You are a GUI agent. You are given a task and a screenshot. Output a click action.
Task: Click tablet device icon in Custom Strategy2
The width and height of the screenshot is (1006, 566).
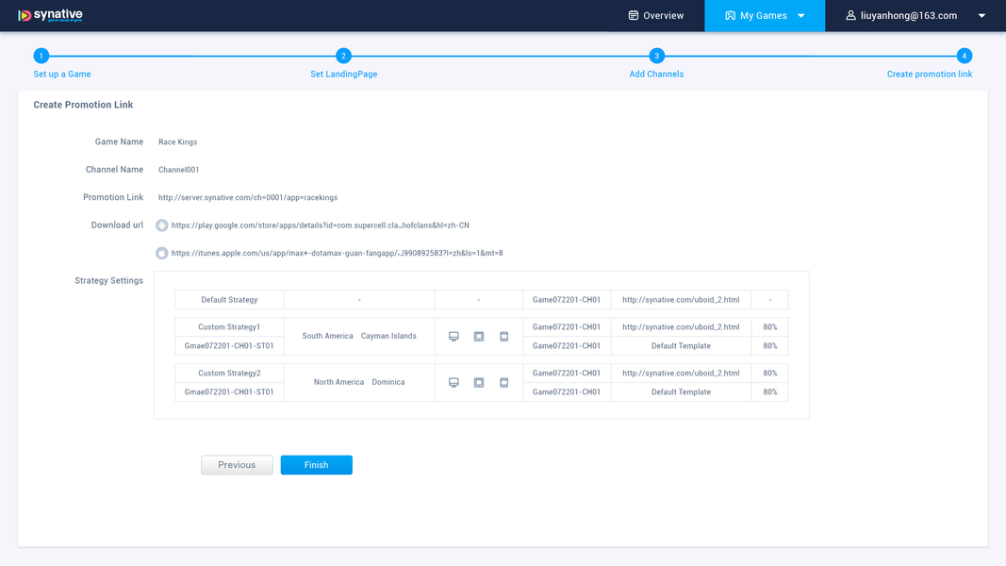(x=479, y=382)
